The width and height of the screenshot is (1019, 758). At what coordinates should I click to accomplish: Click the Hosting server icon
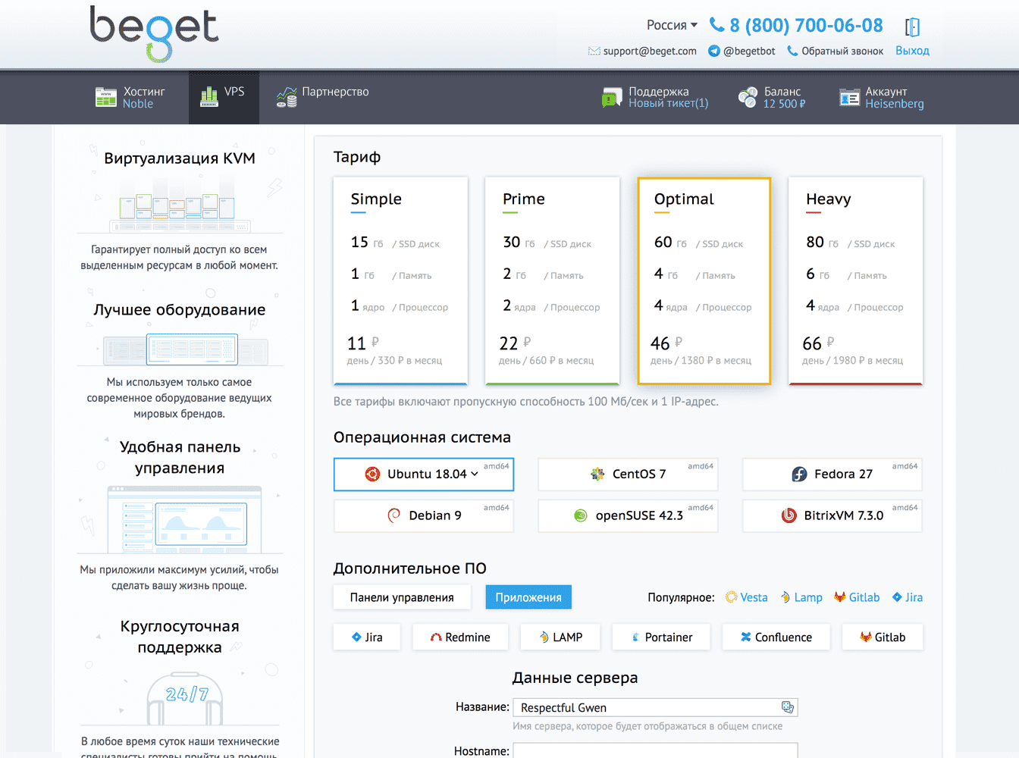tap(106, 97)
